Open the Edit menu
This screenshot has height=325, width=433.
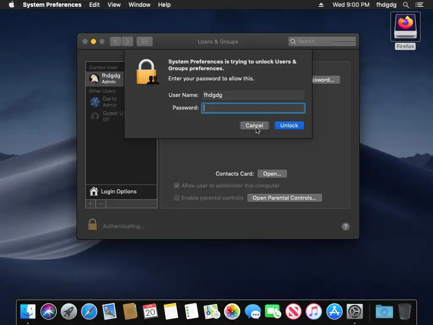[x=94, y=5]
